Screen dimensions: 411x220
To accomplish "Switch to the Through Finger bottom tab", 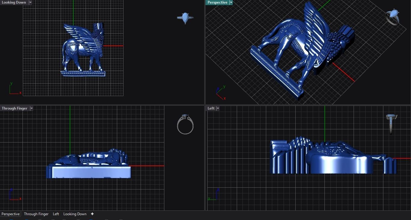I will point(36,214).
